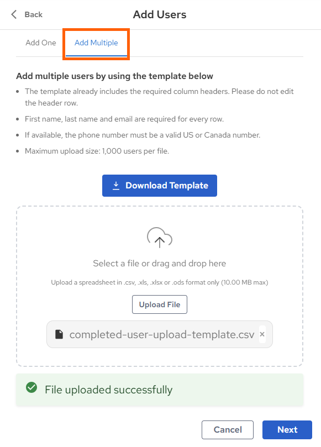This screenshot has width=321, height=447.
Task: Cancel the multiple user upload
Action: (x=227, y=429)
